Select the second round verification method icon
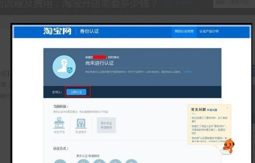The height and width of the screenshot is (163, 255). pos(83,161)
